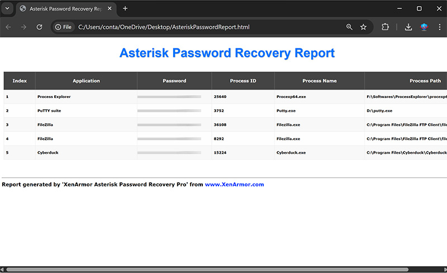Reload the current page

(39, 27)
